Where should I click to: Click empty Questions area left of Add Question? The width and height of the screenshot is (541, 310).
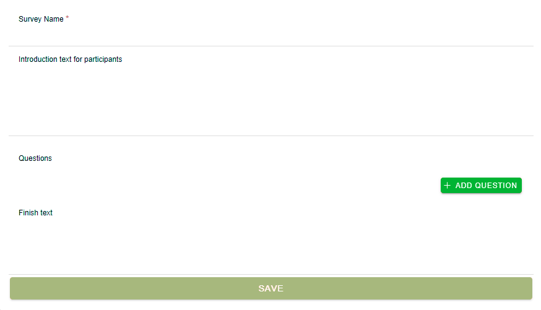(224, 186)
